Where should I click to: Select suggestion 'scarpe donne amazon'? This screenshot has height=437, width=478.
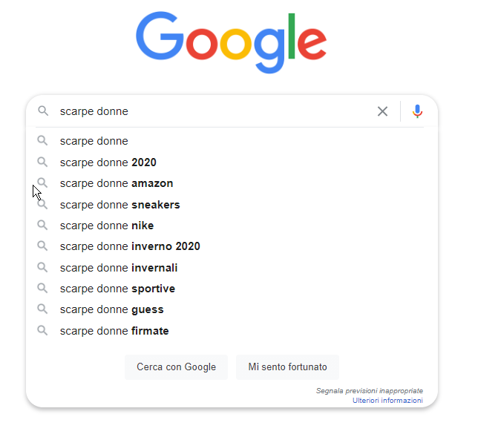[x=232, y=183]
